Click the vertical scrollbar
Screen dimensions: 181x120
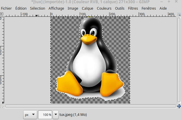click(179, 60)
